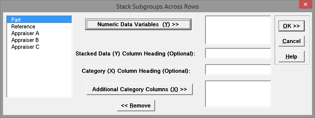This screenshot has height=118, width=315.
Task: Cancel the Stack Subgroups dialog
Action: click(291, 41)
